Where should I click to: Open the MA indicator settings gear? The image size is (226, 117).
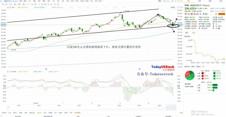pyautogui.click(x=8, y=7)
